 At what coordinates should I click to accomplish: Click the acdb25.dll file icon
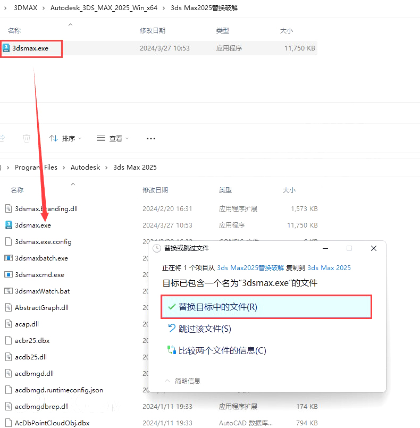point(9,357)
